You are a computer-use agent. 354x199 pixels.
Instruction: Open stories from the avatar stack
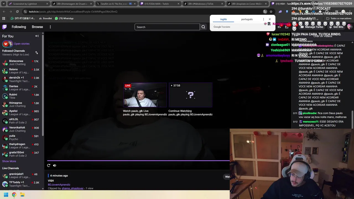[x=7, y=44]
